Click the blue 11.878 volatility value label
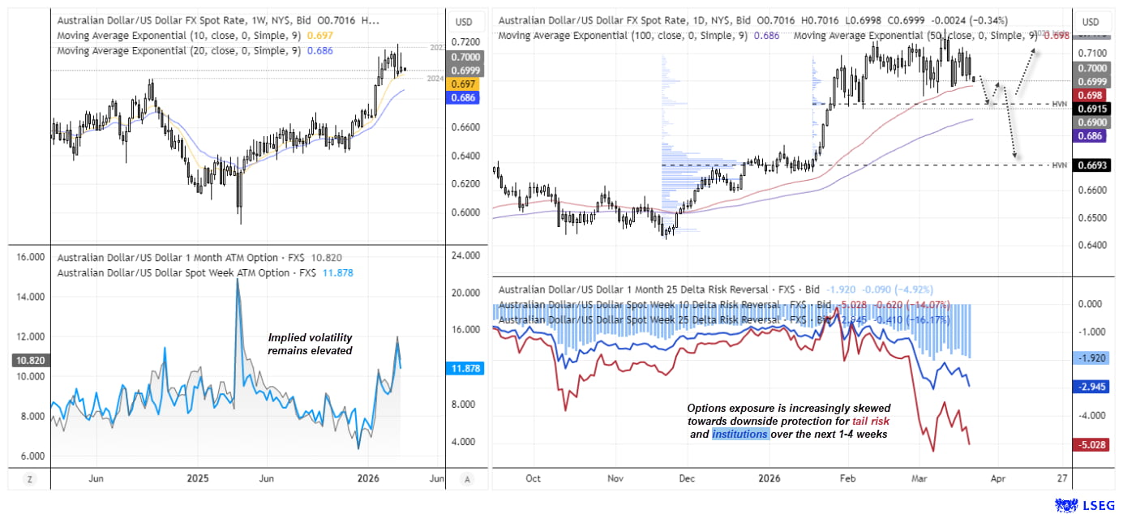 pos(465,368)
